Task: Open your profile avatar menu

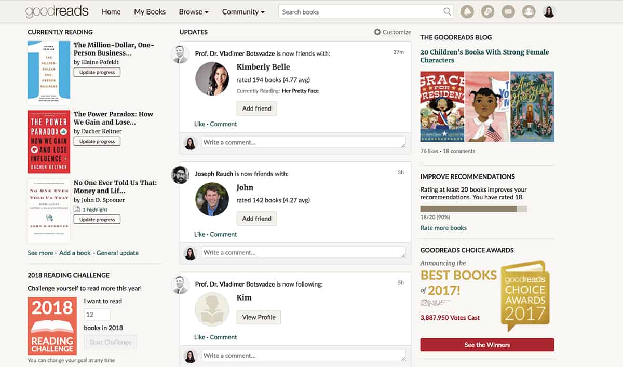Action: pyautogui.click(x=549, y=11)
